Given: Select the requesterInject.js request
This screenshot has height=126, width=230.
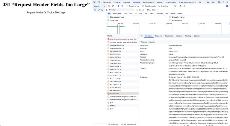Looking at the screenshot, I should click(x=122, y=48).
